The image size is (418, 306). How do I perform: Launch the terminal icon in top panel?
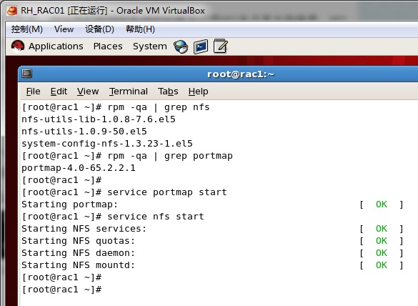[201, 46]
